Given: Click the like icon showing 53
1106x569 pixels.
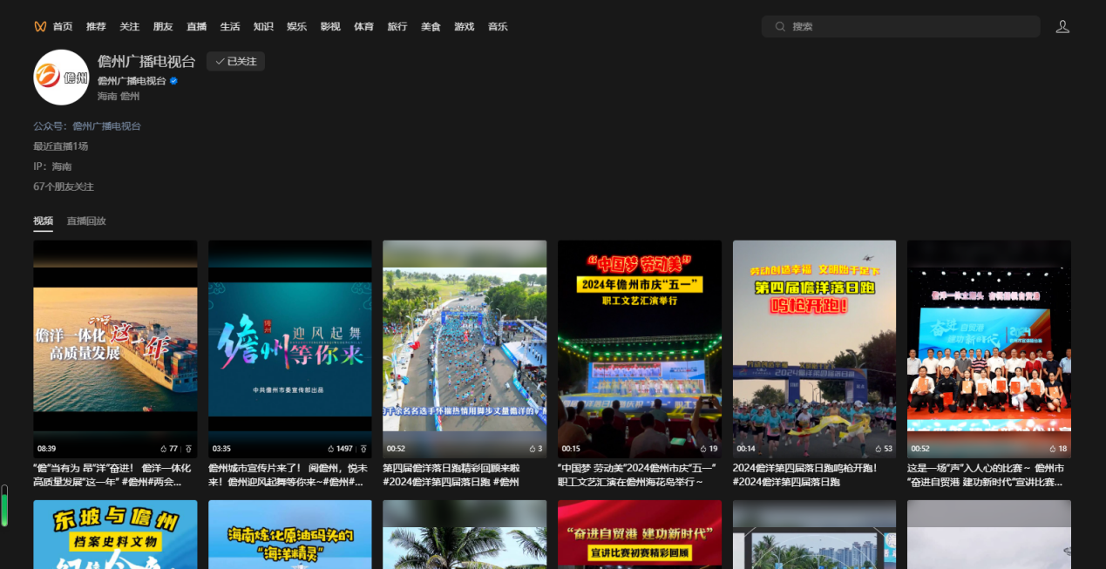Looking at the screenshot, I should click(x=877, y=449).
